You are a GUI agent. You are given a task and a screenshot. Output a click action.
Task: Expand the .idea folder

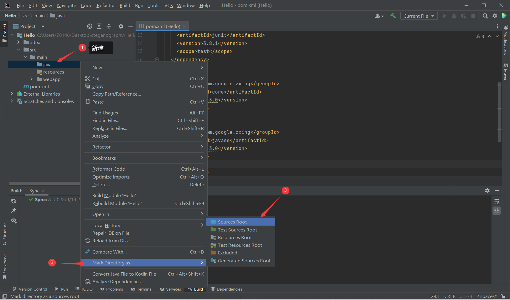tap(19, 42)
